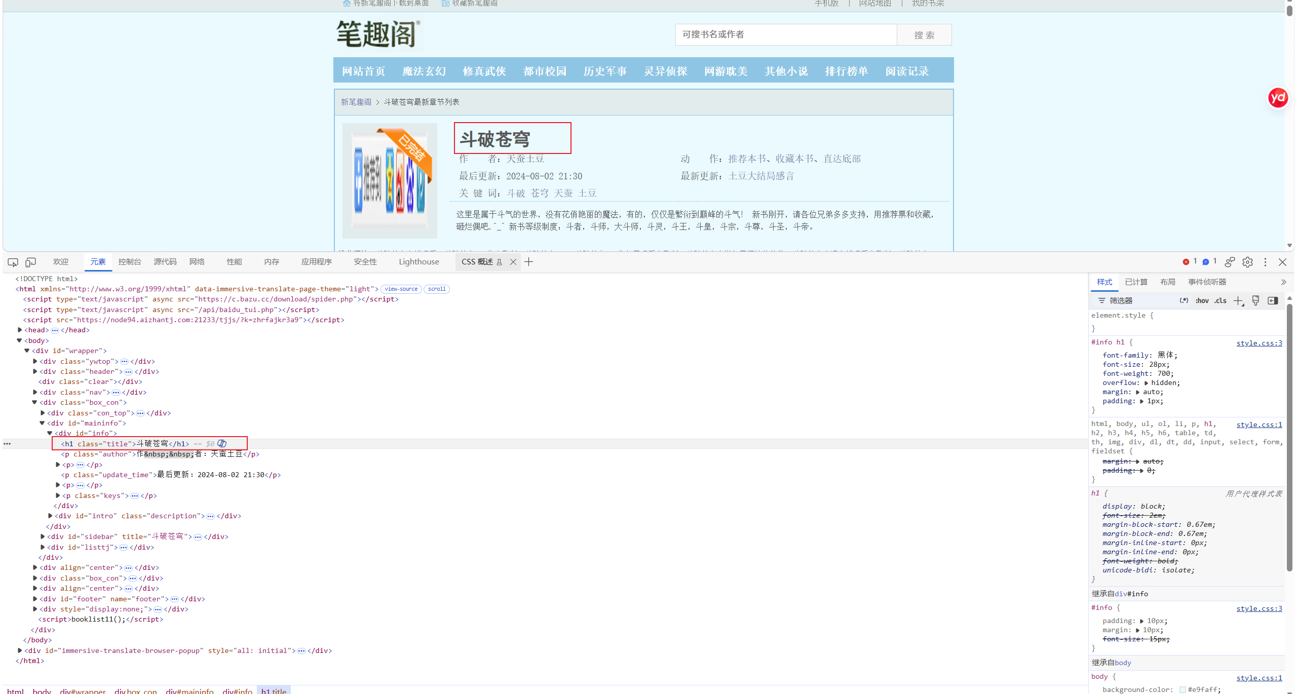Toggle .cls element classes panel
The image size is (1297, 694).
[x=1220, y=300]
